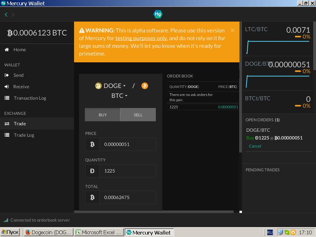This screenshot has width=316, height=237.
Task: Click the 17:10 system clock
Action: point(305,232)
